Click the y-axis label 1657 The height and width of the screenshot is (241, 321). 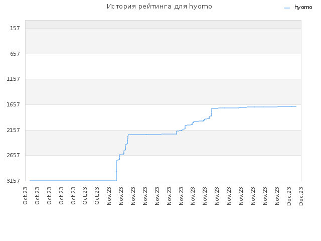click(14, 104)
